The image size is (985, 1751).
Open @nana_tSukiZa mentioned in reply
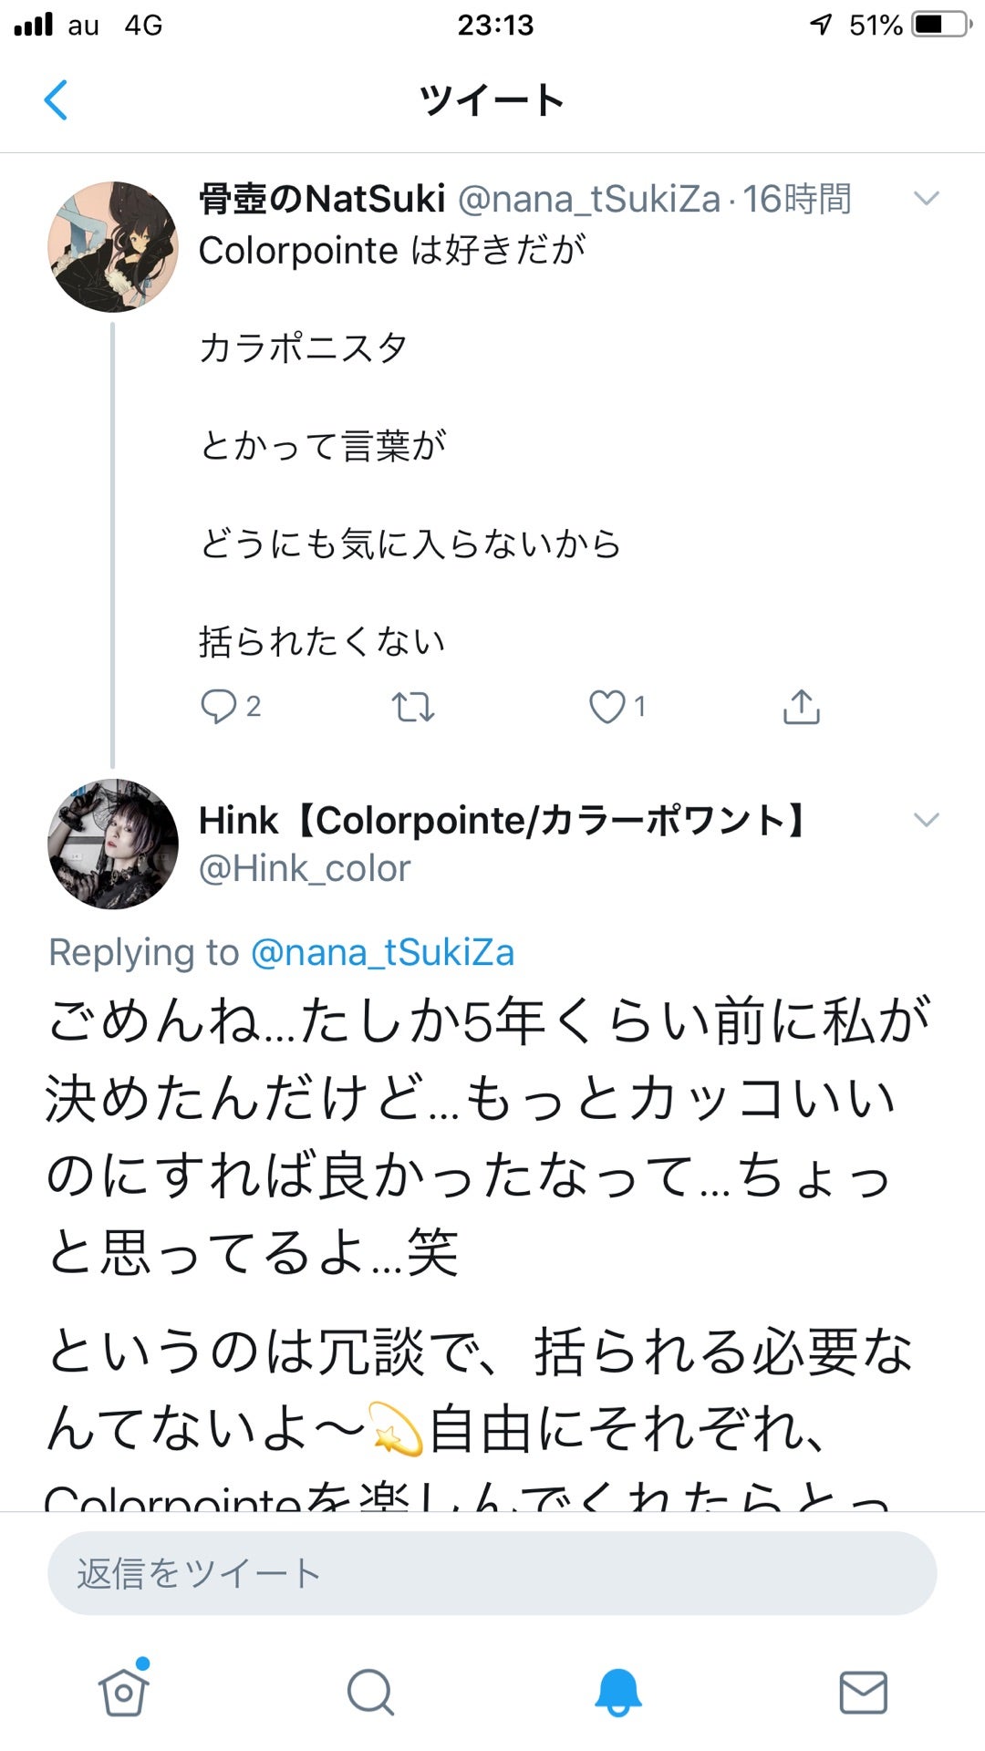click(x=382, y=951)
